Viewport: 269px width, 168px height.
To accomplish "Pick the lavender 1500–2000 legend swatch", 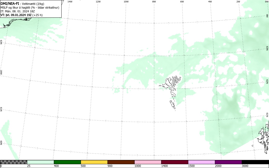I will [201, 162].
